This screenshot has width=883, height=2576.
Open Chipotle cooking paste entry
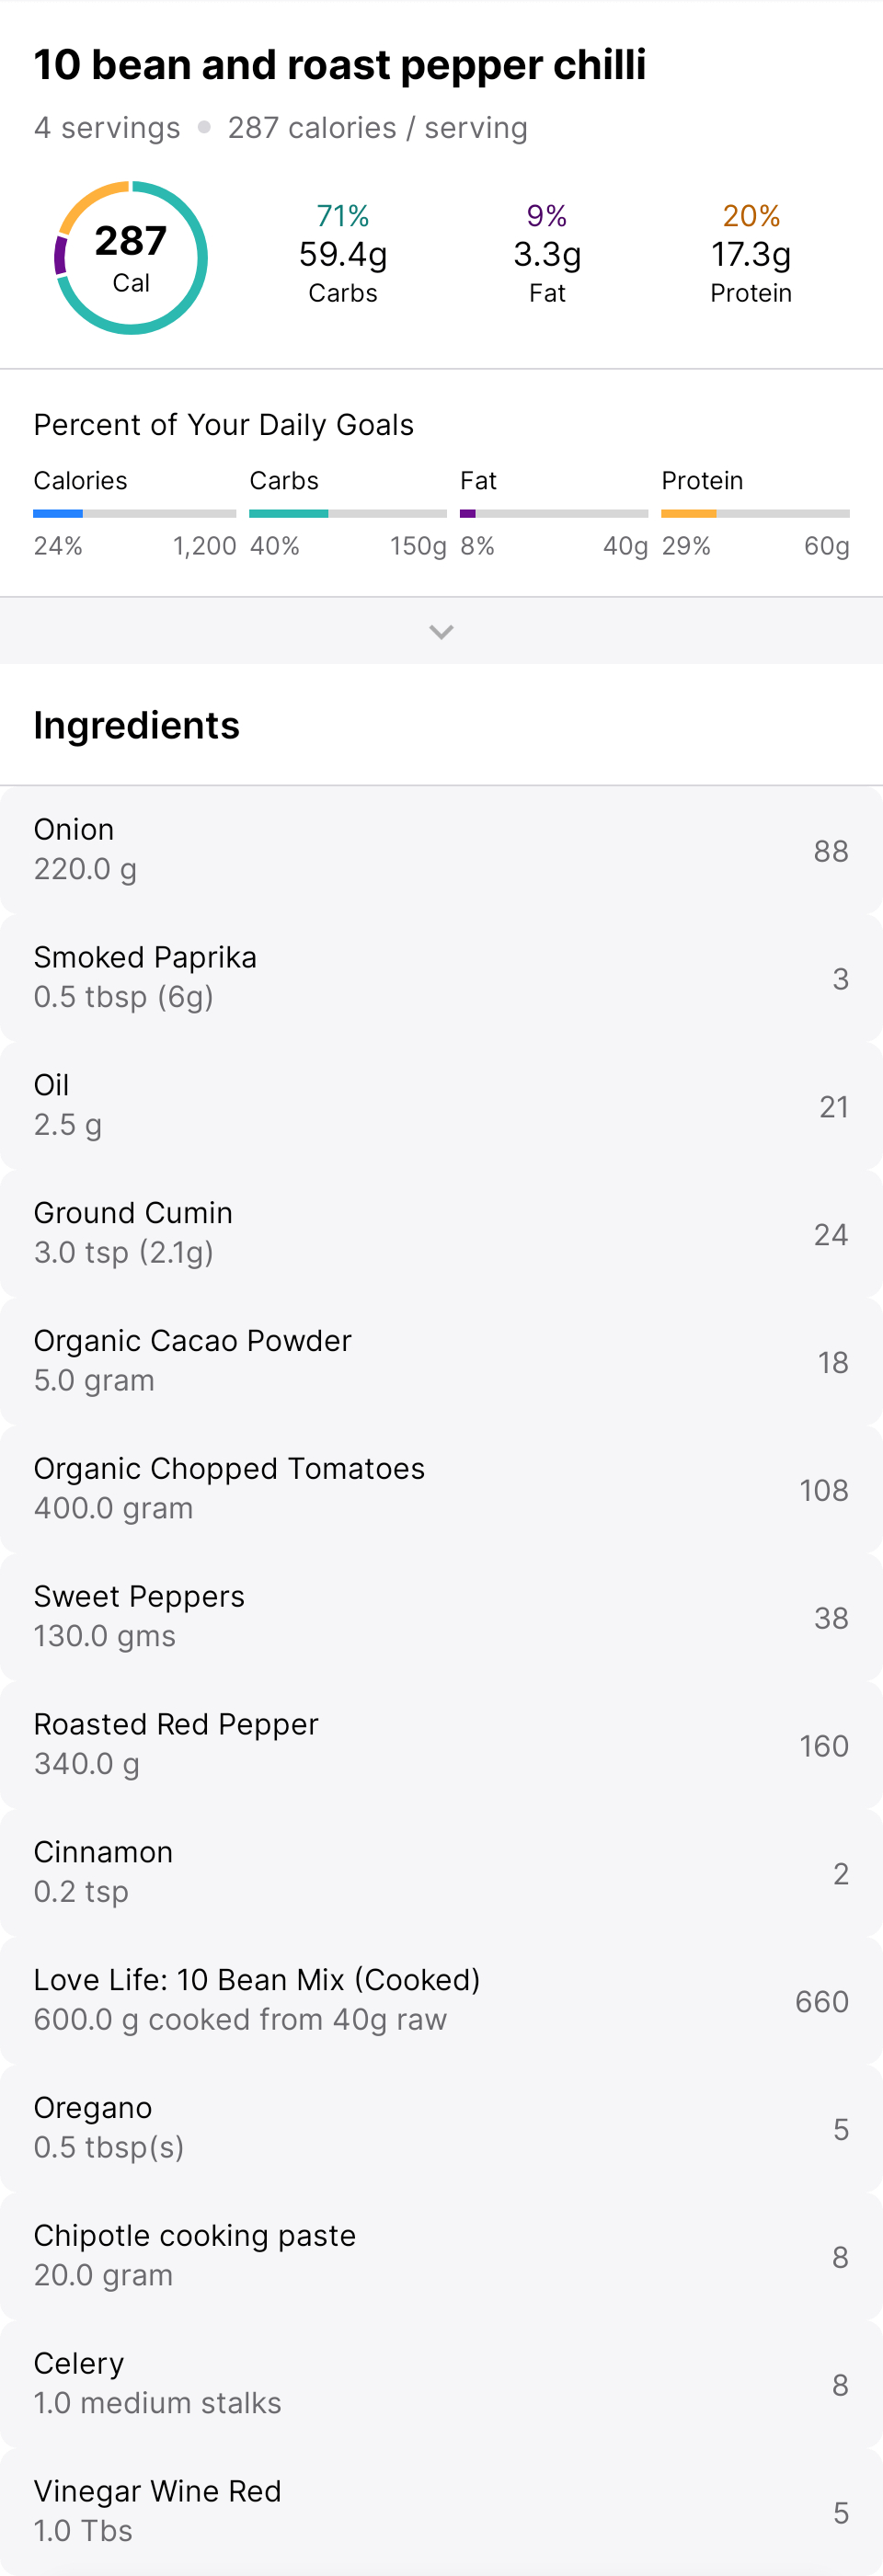click(x=441, y=2256)
